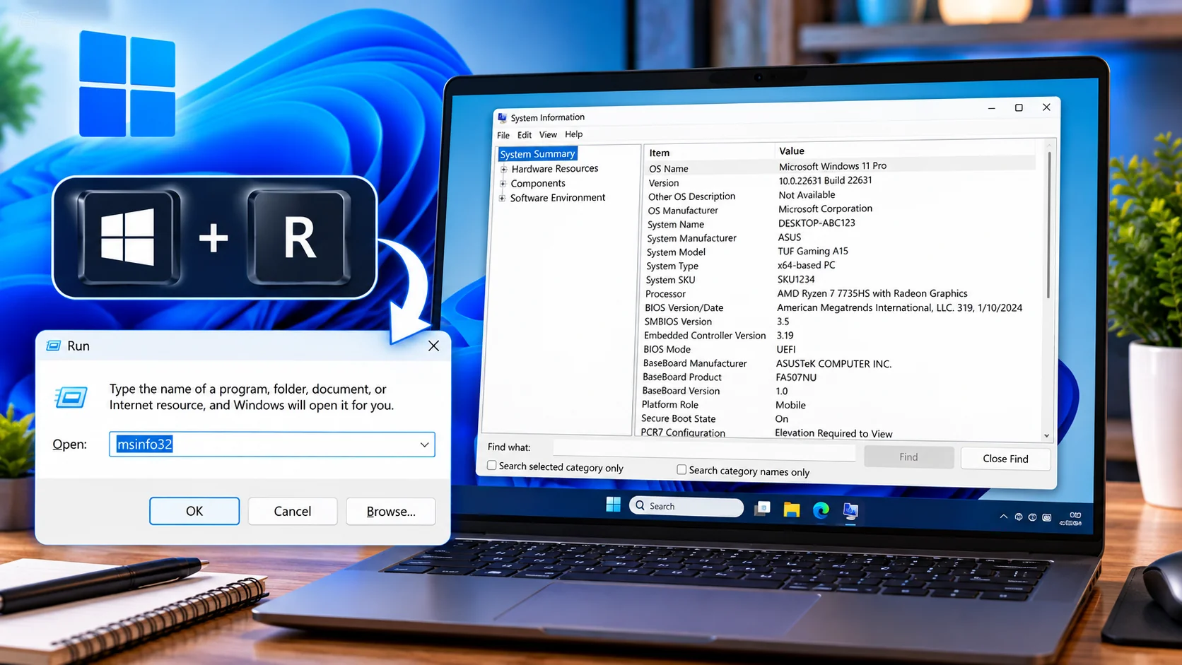Click OK in the Run dialog
The width and height of the screenshot is (1182, 665).
(194, 511)
